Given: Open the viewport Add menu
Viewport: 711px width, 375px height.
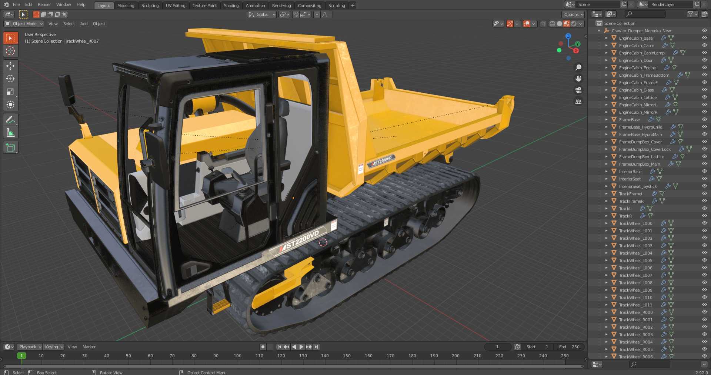Looking at the screenshot, I should [x=84, y=24].
